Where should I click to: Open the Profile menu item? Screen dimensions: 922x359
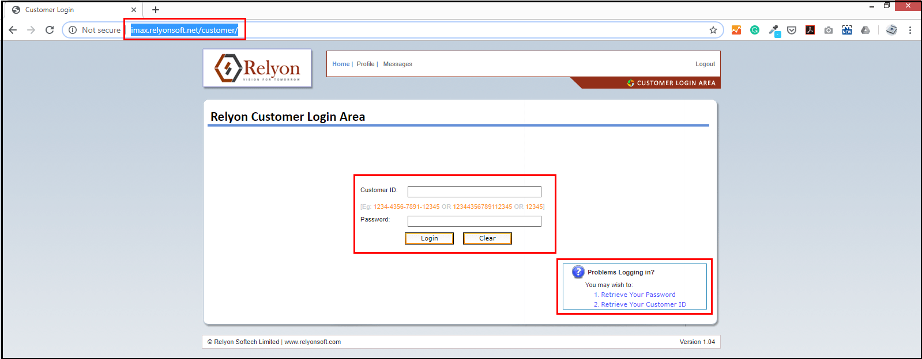click(x=366, y=64)
